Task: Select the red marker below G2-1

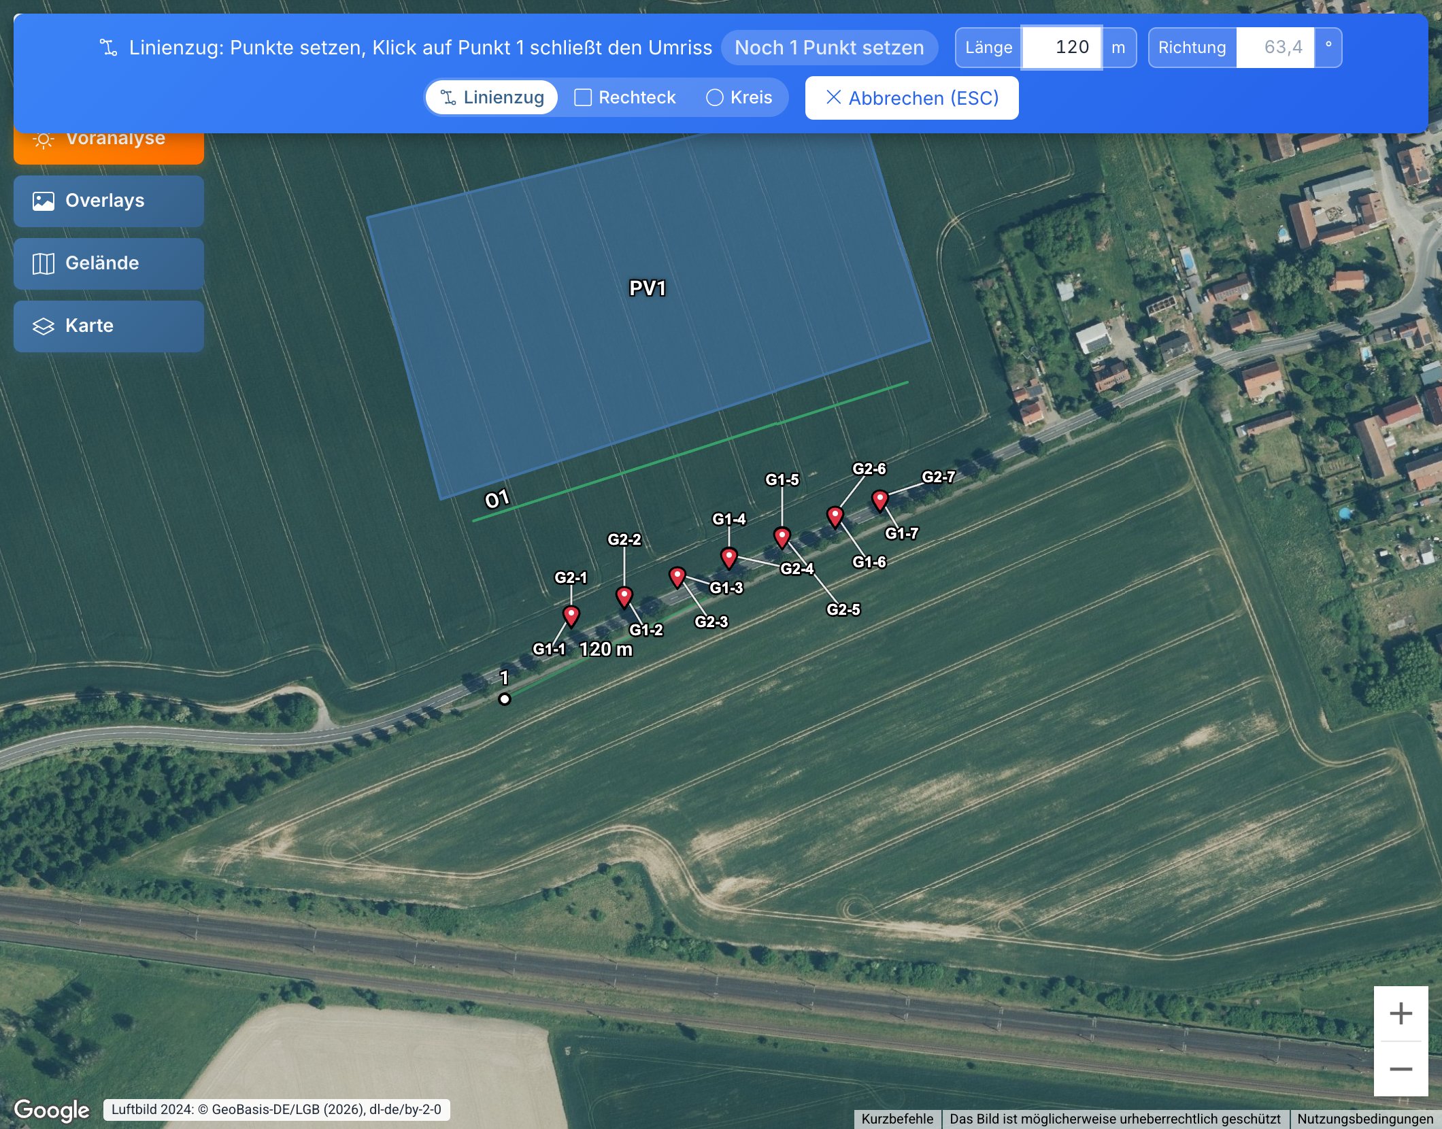Action: pos(571,615)
